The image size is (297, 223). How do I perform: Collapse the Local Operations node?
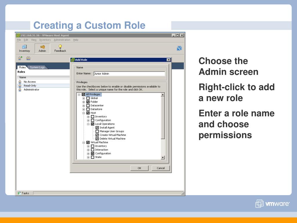click(x=88, y=124)
